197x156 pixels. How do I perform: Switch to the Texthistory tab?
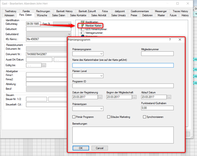10,11
